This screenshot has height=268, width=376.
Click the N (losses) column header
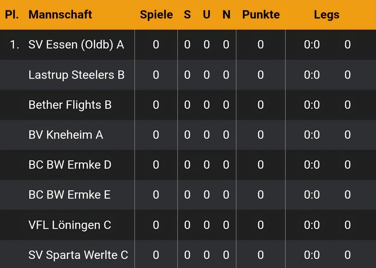(226, 15)
